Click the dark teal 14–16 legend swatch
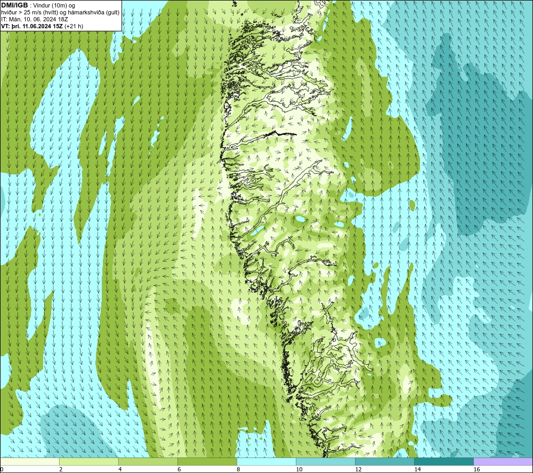This screenshot has width=533, height=473. 443,462
